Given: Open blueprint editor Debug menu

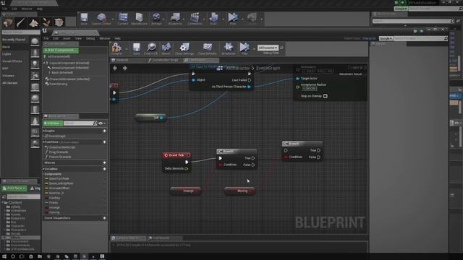Looking at the screenshot, I should pos(90,38).
